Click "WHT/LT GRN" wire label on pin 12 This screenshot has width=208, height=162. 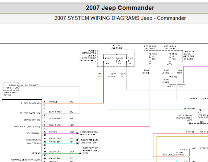(55, 138)
